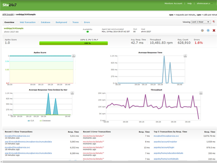The image size is (217, 163).
Task: Click the Apdex Score chart plot area
Action: (42, 69)
